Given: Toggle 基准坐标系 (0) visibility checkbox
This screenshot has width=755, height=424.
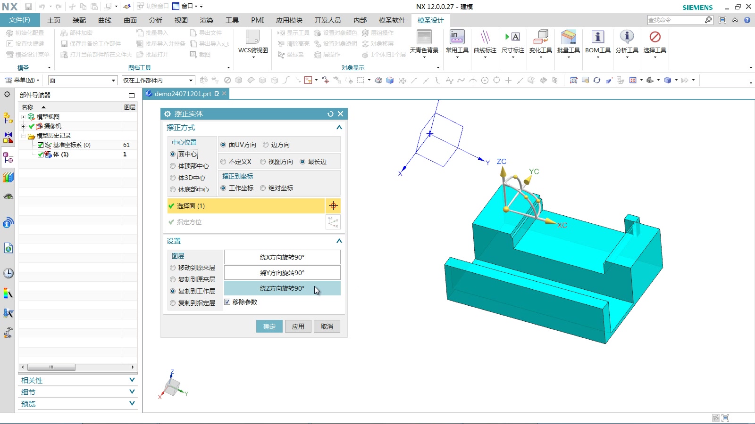Looking at the screenshot, I should click(x=41, y=145).
